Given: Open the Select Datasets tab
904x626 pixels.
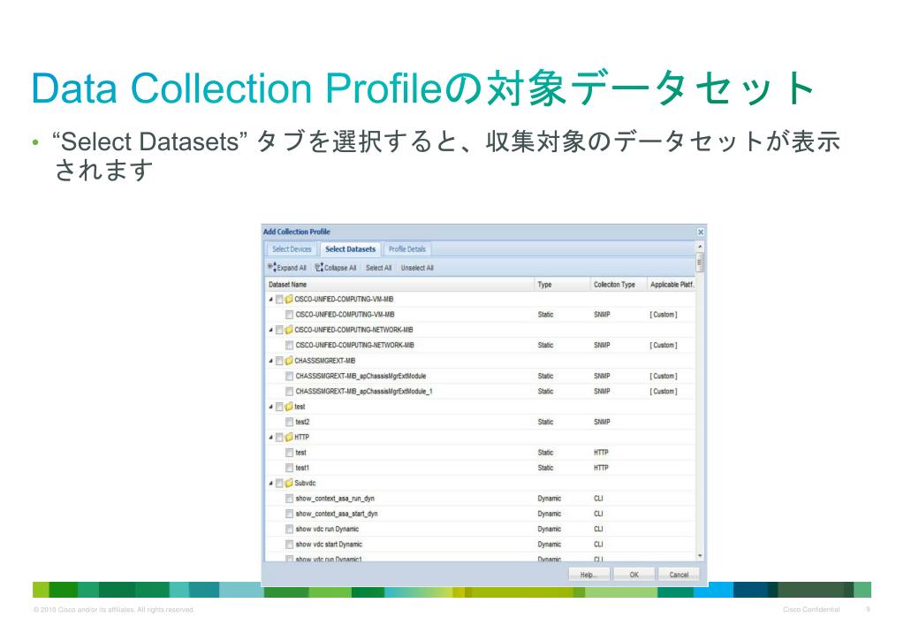Looking at the screenshot, I should (x=350, y=249).
